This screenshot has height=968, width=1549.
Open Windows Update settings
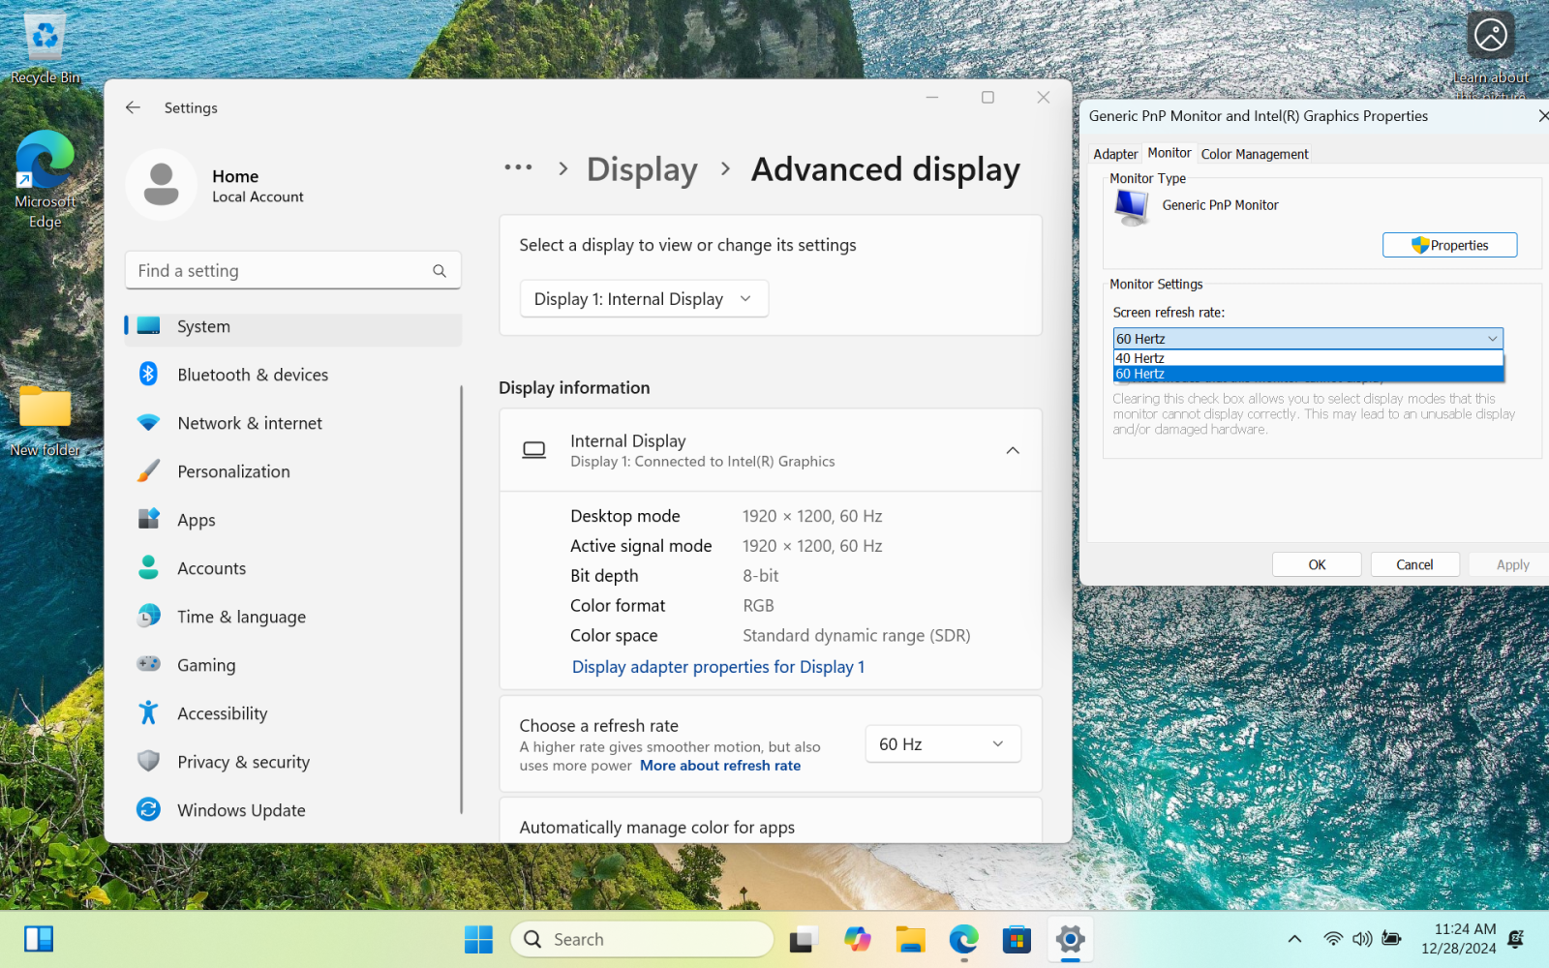(x=241, y=810)
